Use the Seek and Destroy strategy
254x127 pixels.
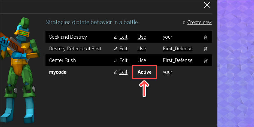coord(142,37)
